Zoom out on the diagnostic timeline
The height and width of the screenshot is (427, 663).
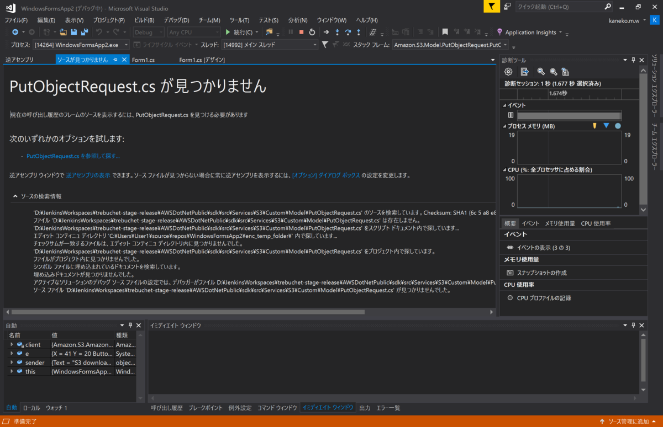[553, 72]
